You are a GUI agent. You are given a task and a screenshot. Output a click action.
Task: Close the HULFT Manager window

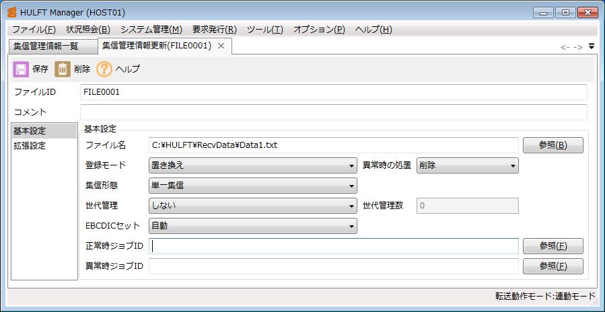(x=588, y=13)
